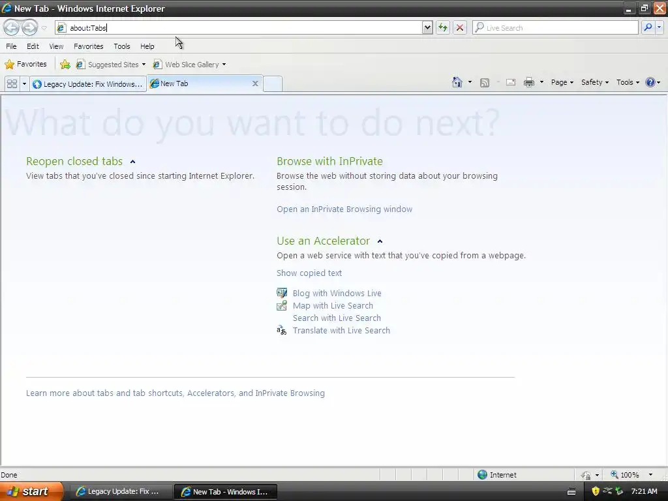Collapse the Reopen closed tabs section
Image resolution: width=668 pixels, height=501 pixels.
(x=132, y=162)
